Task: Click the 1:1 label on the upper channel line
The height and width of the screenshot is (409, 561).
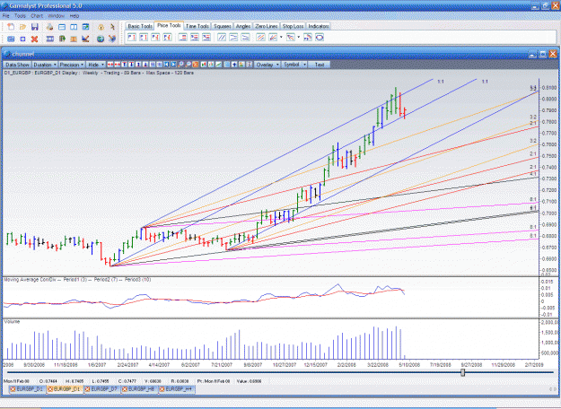Action: click(441, 82)
